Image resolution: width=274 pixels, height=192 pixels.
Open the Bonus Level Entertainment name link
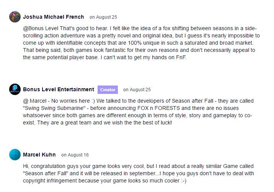pyautogui.click(x=59, y=89)
